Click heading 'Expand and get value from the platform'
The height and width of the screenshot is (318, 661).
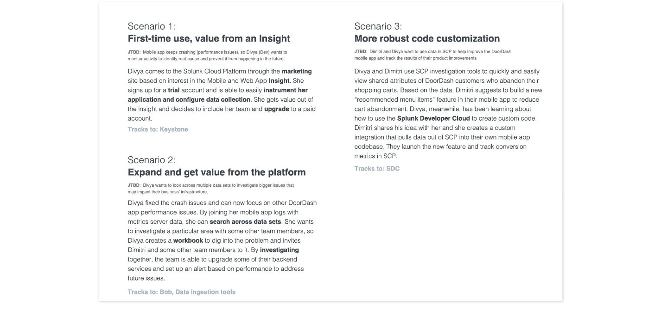216,172
